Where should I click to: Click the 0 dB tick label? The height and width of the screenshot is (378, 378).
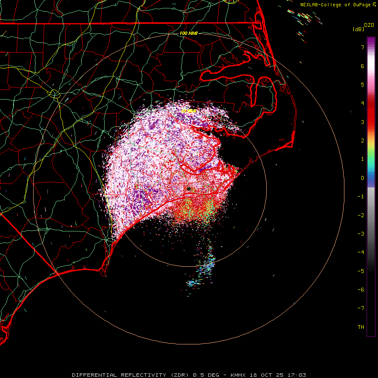[x=362, y=178]
